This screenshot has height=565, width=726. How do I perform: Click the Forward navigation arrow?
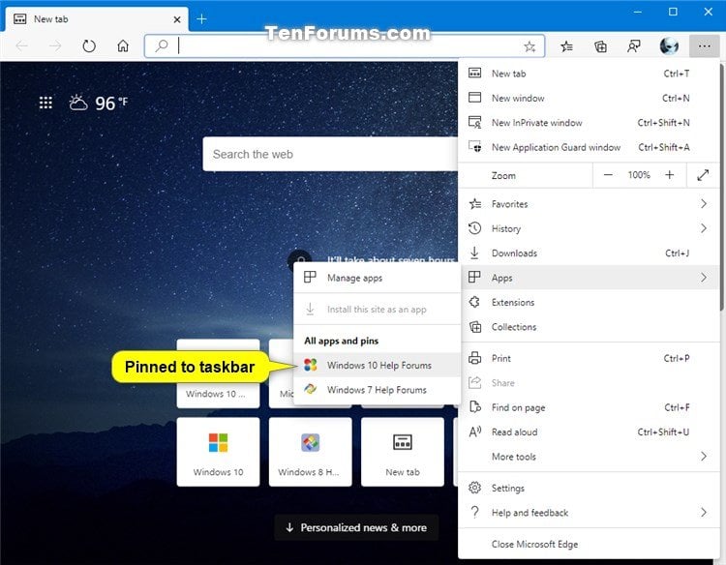coord(55,46)
